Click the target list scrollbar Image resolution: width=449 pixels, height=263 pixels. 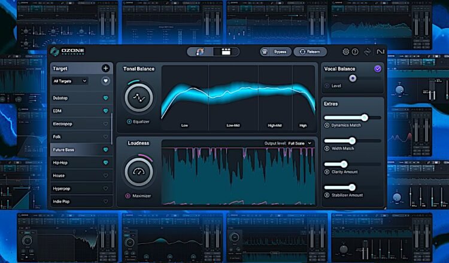112,129
